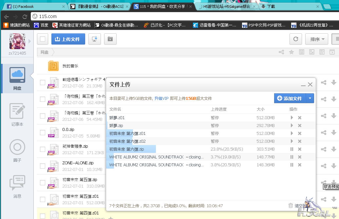Viewport: 339px width, 219px height.
Task: Check the 弑神者頭像.zip file checkbox
Action: click(43, 149)
